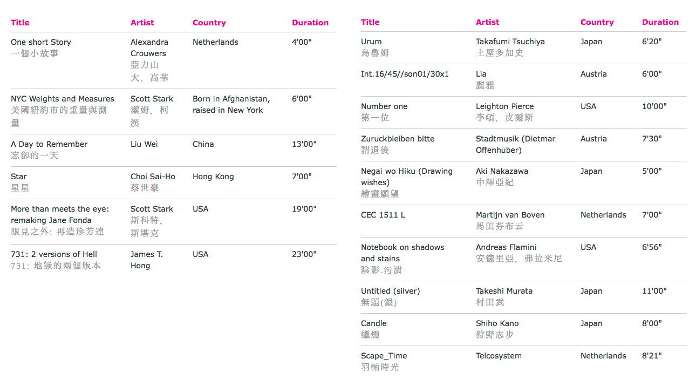Image resolution: width=696 pixels, height=386 pixels.
Task: Open 'A Day to Remember' entry
Action: 49,144
